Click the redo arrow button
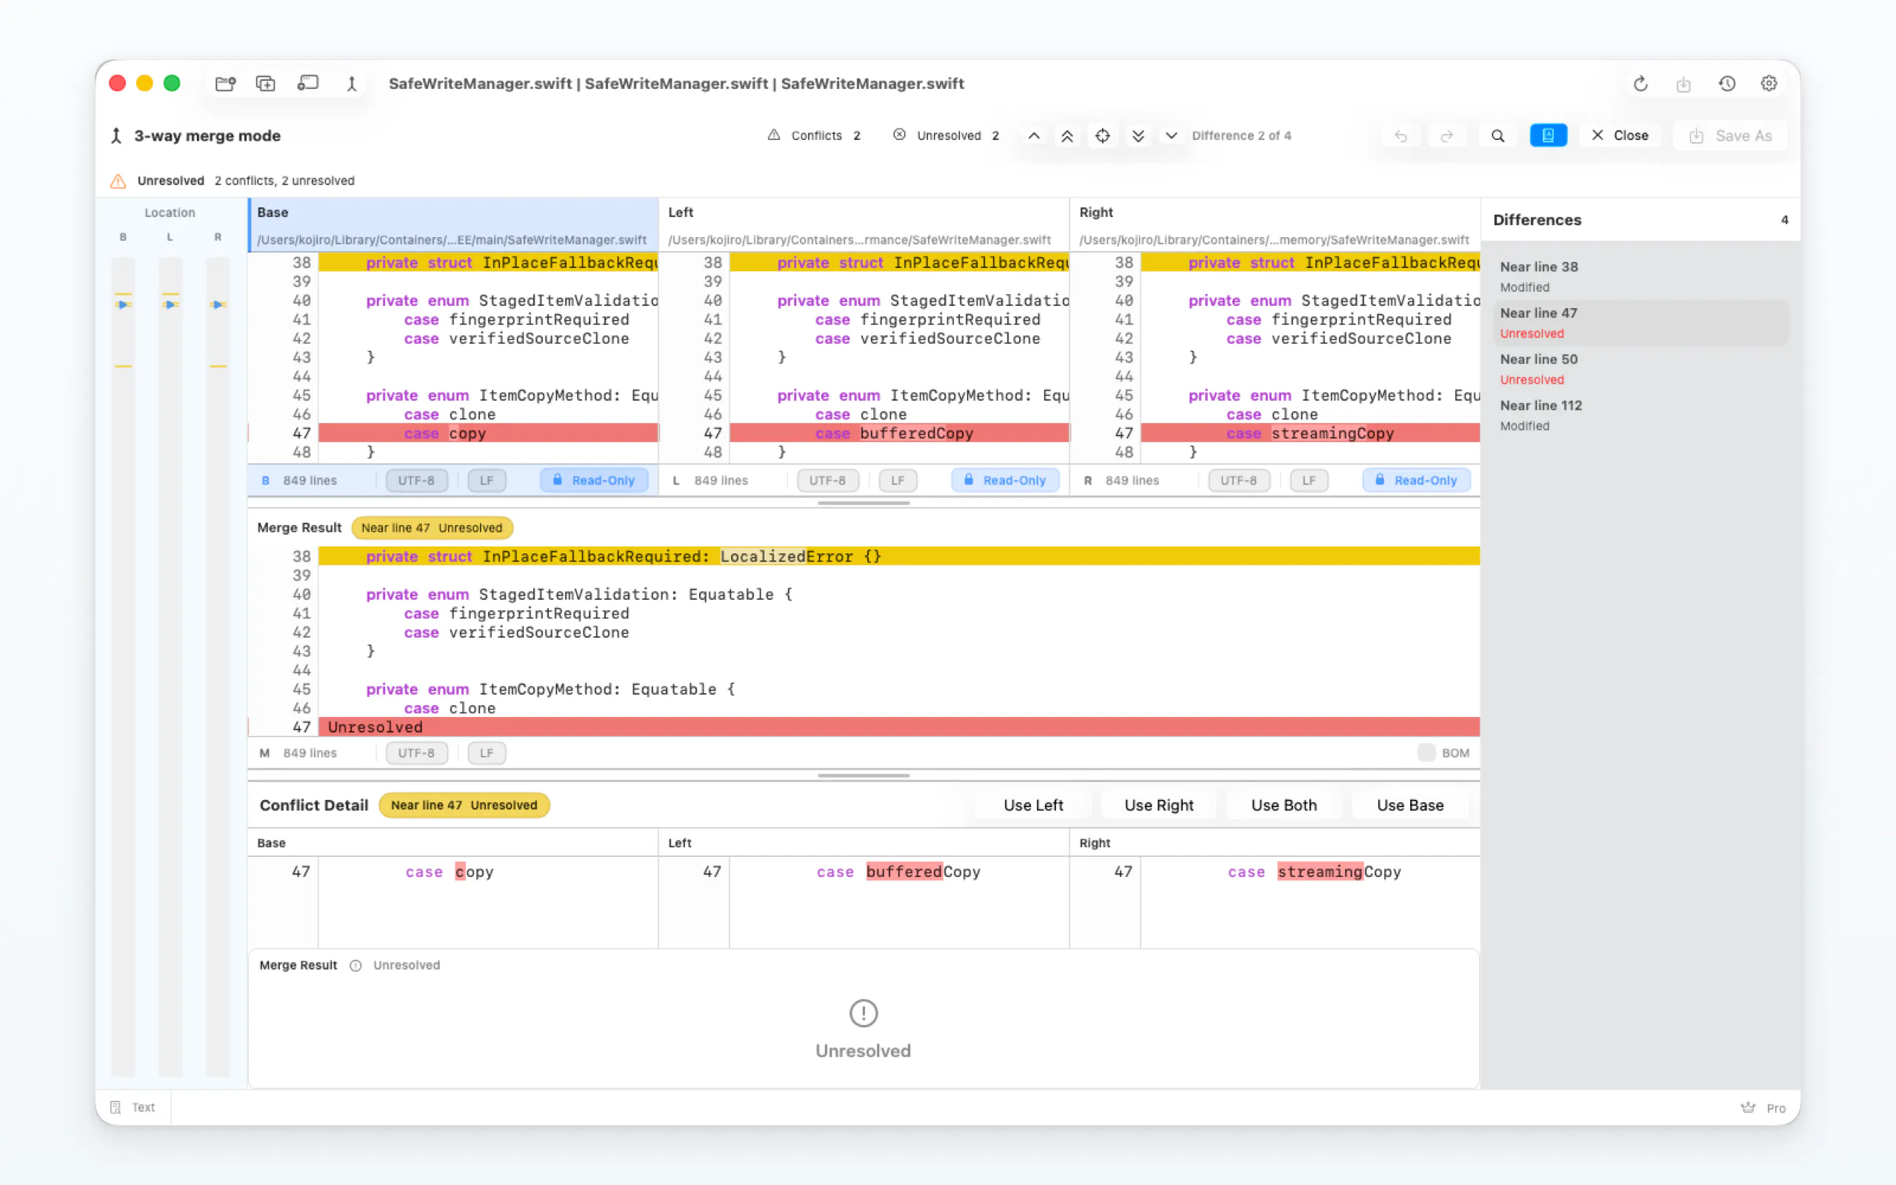1896x1185 pixels. (1446, 136)
